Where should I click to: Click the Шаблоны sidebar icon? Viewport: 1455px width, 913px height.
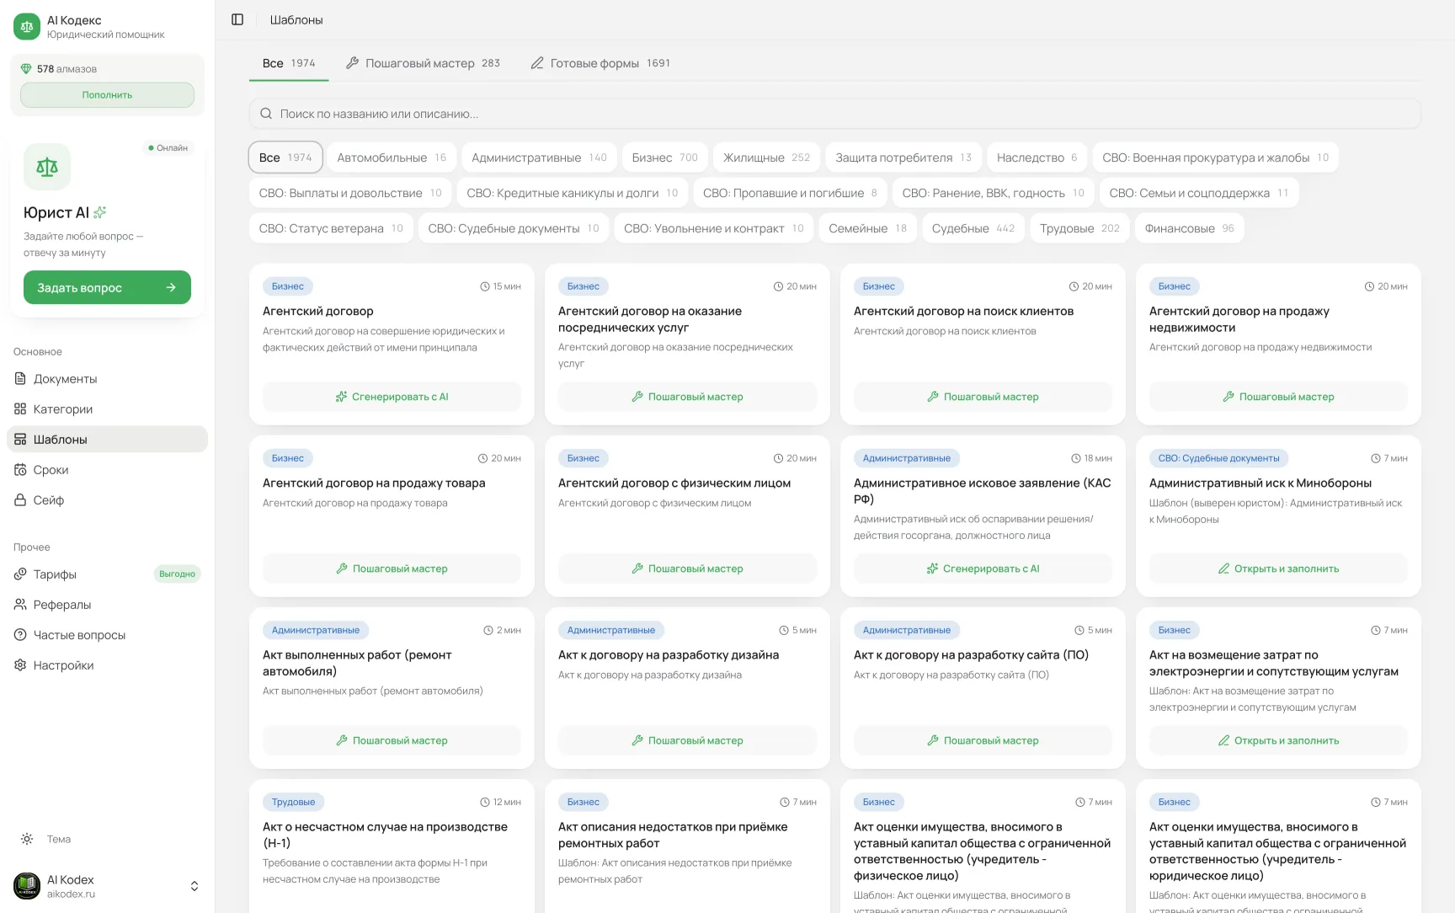click(20, 440)
